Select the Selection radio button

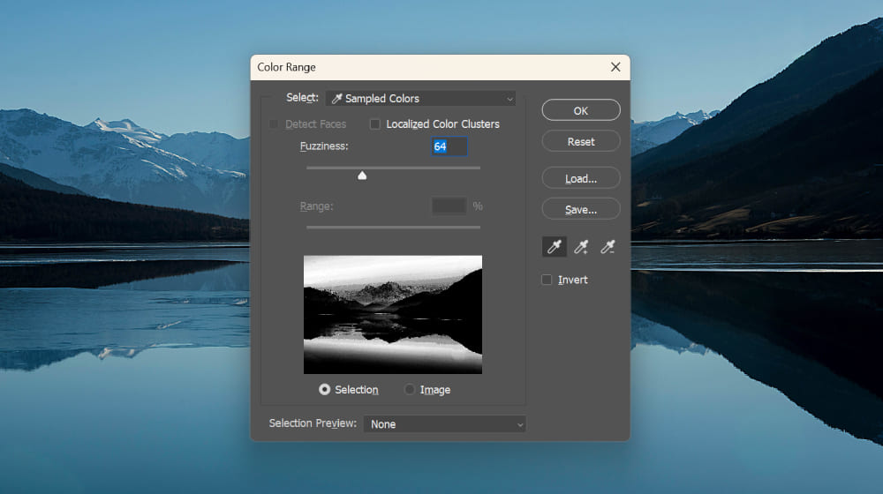[325, 389]
